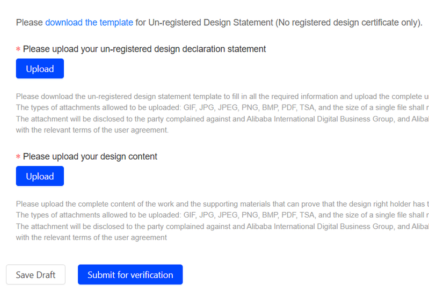Click "user agreement." terms line in first section
Screen dimensions: 429x297
click(92, 130)
